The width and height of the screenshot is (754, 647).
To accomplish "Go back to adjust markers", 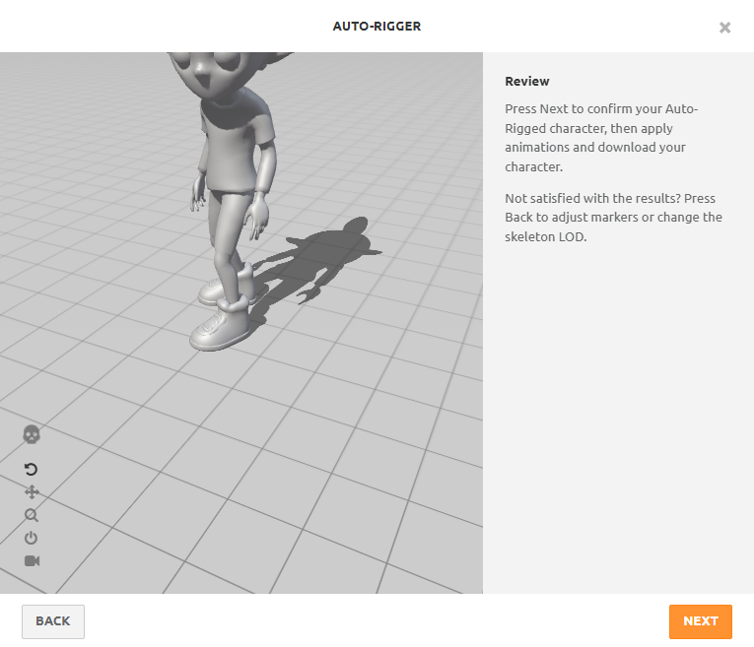I will [53, 621].
